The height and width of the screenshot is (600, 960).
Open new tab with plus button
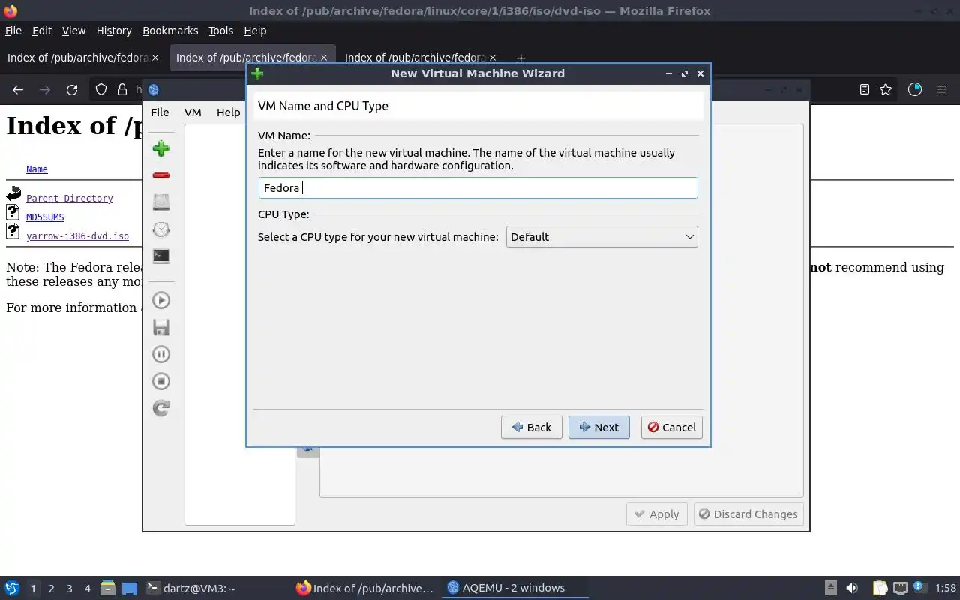(x=520, y=58)
